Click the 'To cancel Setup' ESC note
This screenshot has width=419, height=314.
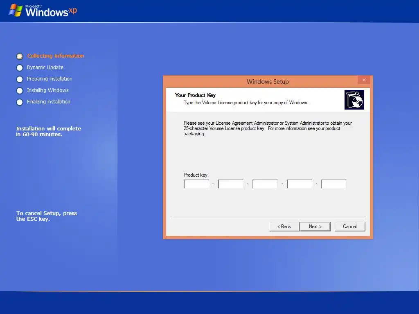point(47,216)
